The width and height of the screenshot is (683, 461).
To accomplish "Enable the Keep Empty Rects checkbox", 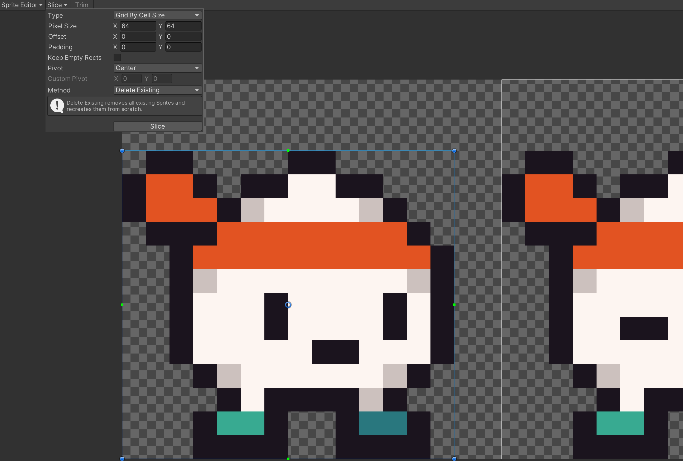I will point(117,57).
